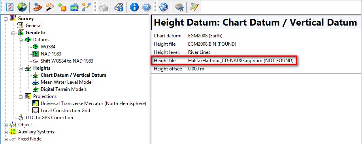
Task: Expand the Fixed Node branch
Action: pos(6,139)
